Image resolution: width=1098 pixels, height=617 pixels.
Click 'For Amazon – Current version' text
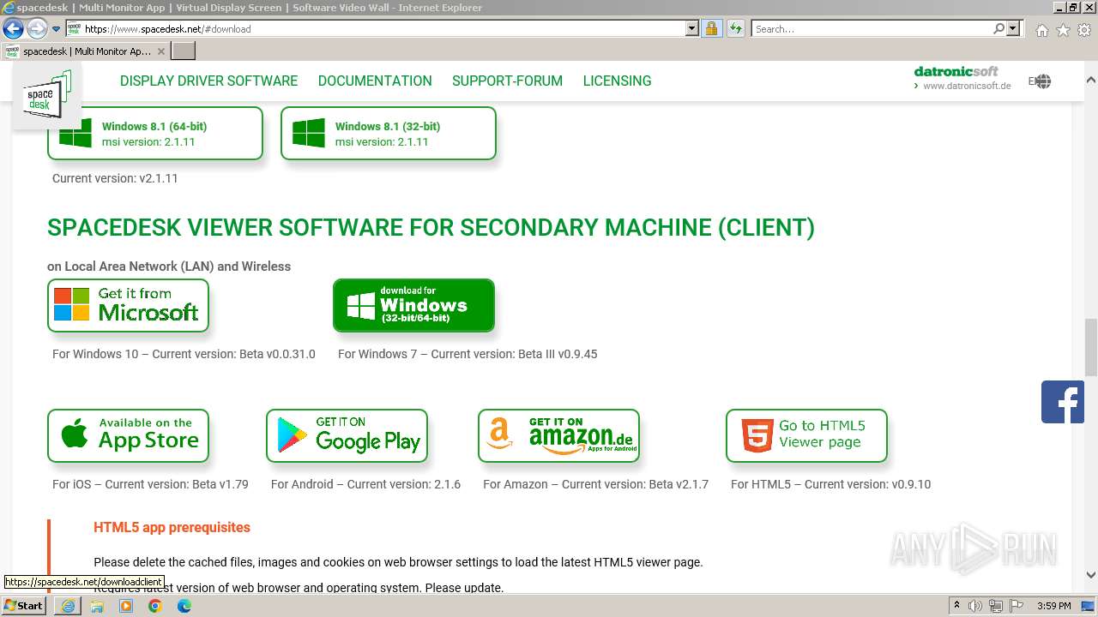[595, 484]
